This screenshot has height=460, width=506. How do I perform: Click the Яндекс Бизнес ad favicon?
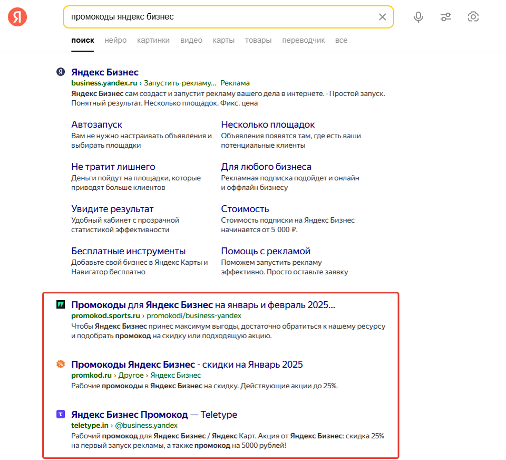[x=61, y=72]
